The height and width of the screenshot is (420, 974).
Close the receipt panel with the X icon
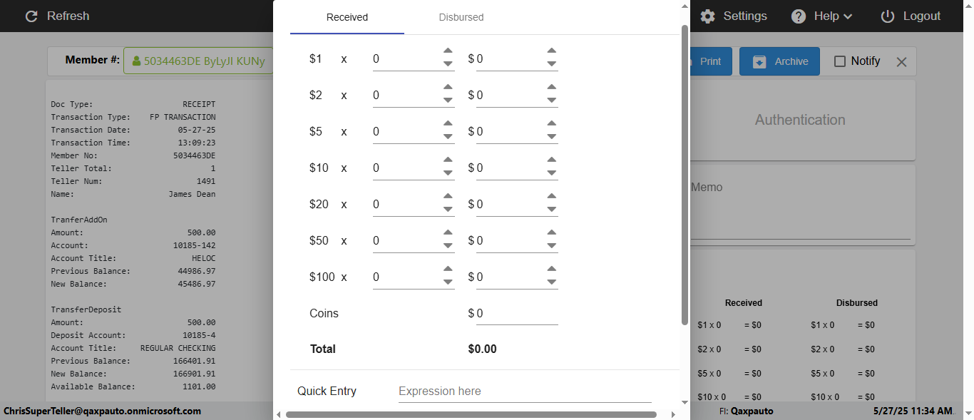[901, 62]
